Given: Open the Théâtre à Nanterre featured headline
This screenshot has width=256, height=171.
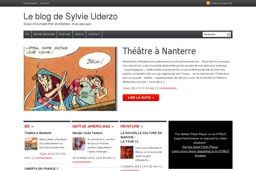Looking at the screenshot, I should 159,51.
